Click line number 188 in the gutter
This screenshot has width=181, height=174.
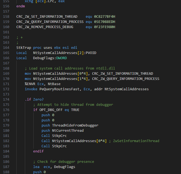(x=6, y=172)
